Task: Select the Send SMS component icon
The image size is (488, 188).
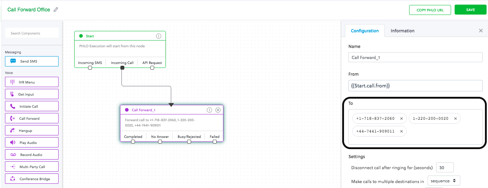Action: (13, 61)
